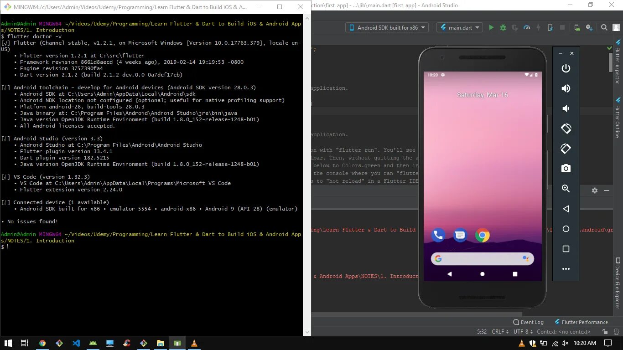This screenshot has height=350, width=623.
Task: Click the terminal scrollbar down arrow
Action: [x=307, y=332]
